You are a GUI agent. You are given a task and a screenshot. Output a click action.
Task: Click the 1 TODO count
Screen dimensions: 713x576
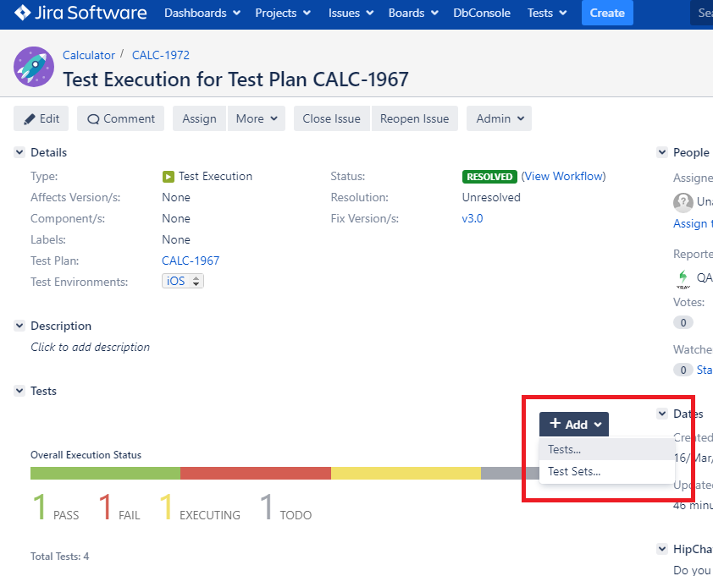point(286,507)
